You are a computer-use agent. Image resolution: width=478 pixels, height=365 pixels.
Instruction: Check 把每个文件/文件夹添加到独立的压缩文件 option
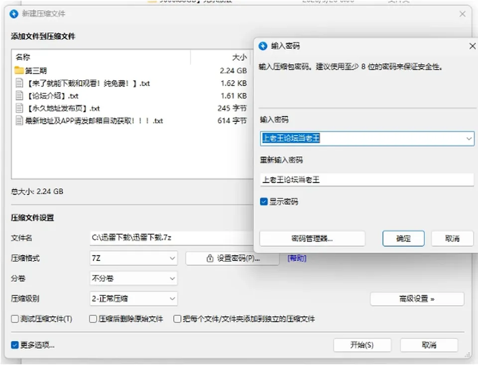177,319
